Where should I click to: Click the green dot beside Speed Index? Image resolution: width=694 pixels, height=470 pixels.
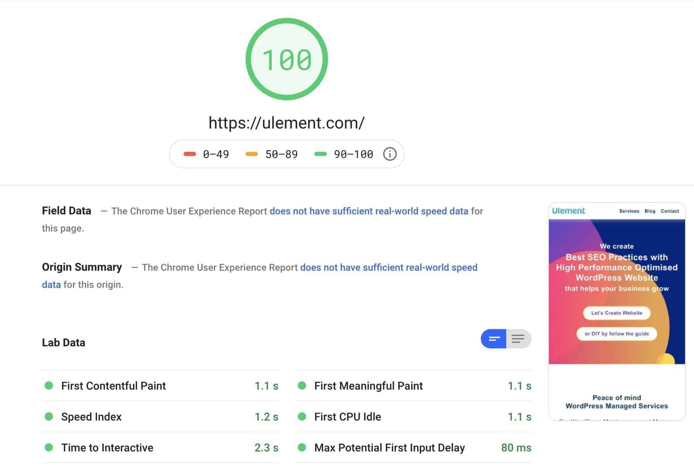coord(49,416)
